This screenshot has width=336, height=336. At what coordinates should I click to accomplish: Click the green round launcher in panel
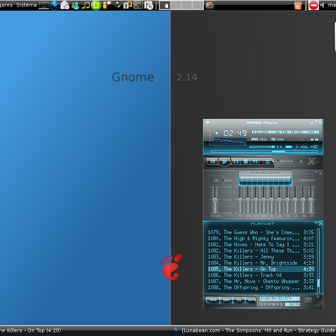[96, 5]
